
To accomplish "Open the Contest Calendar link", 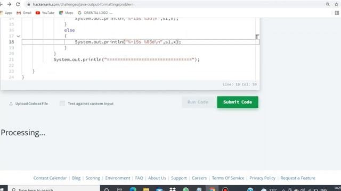I will pyautogui.click(x=50, y=178).
